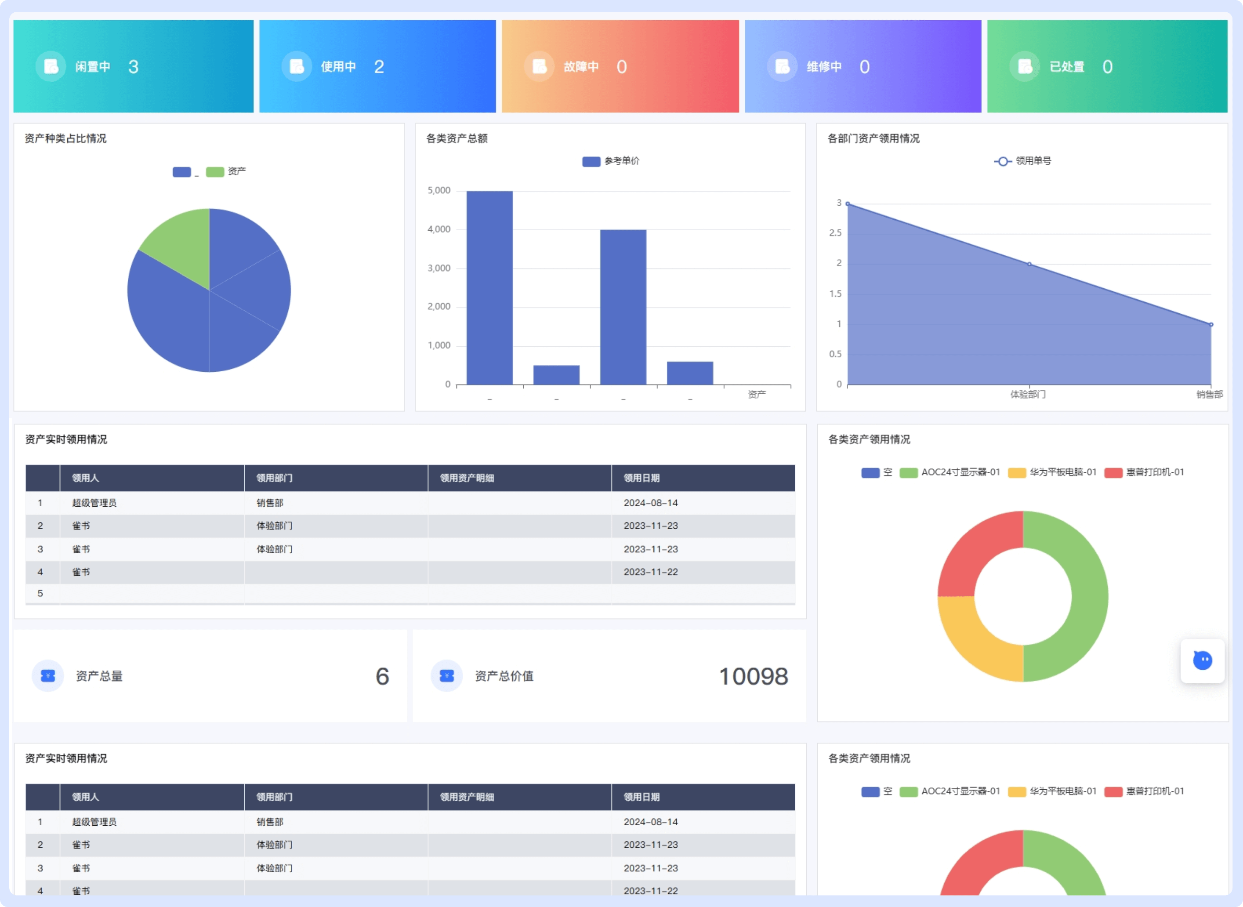Click the 使用中 status card icon
This screenshot has width=1243, height=907.
click(297, 66)
